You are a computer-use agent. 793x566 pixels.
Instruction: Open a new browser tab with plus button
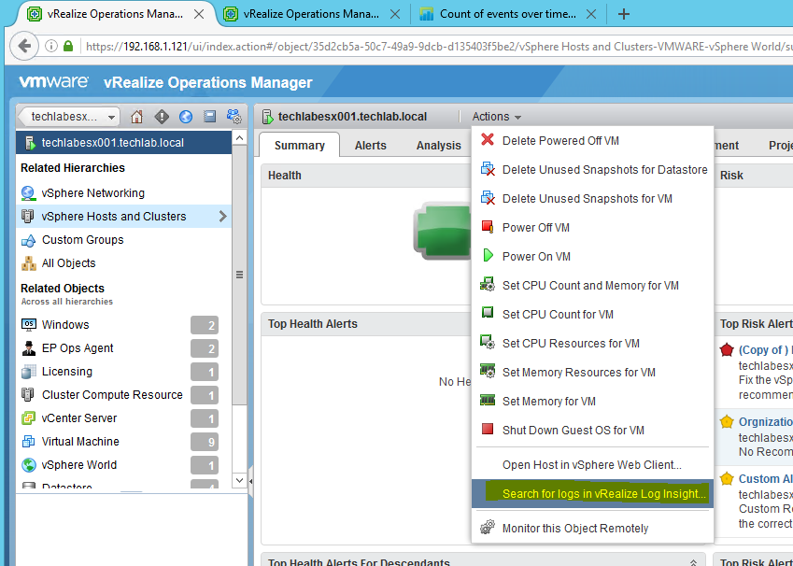pos(624,14)
